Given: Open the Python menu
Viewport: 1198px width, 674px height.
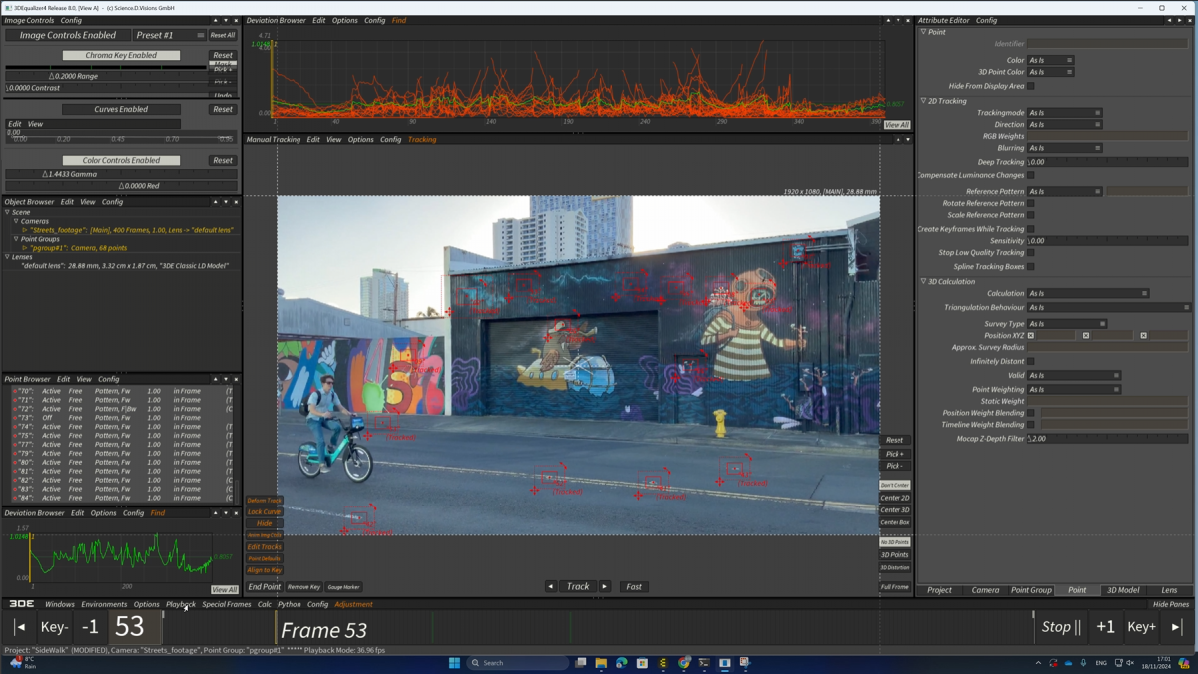Looking at the screenshot, I should [289, 603].
